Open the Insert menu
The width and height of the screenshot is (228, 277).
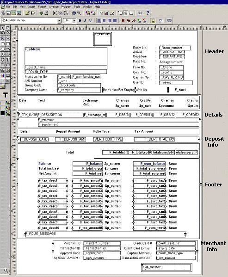coord(31,7)
